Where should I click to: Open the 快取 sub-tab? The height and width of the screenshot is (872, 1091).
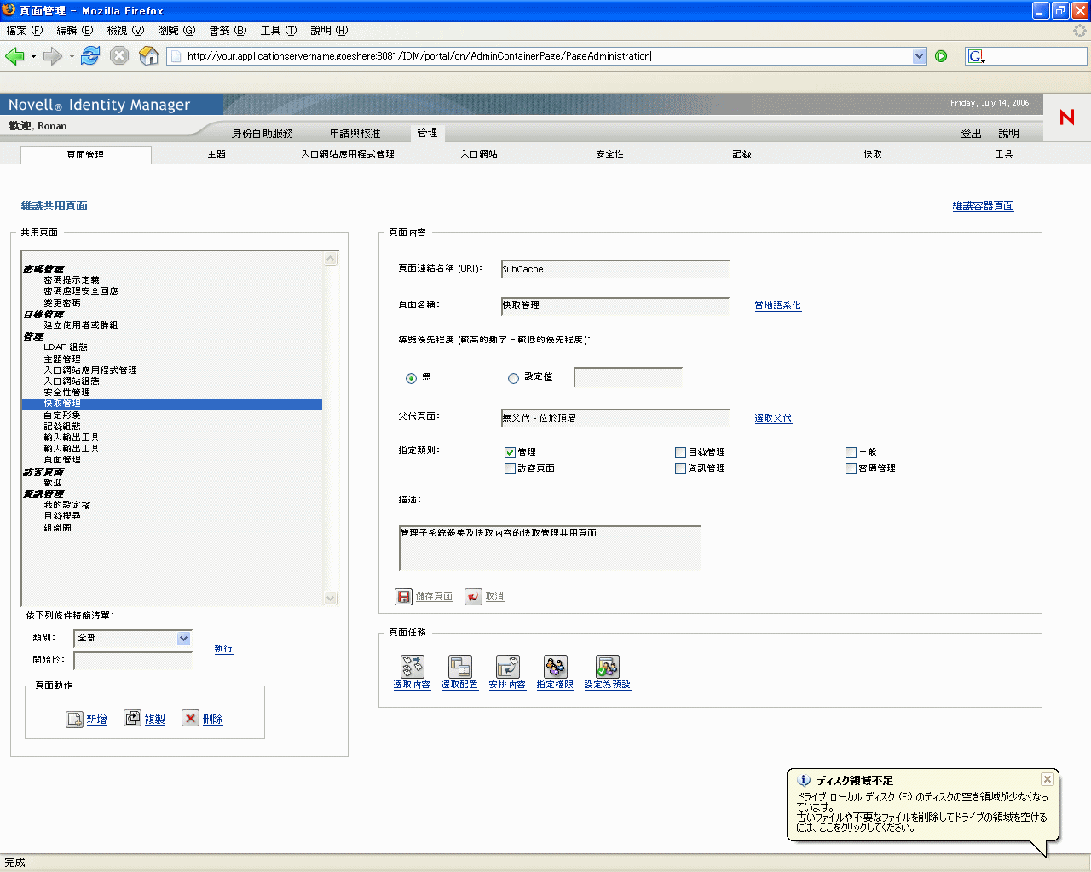tap(873, 154)
